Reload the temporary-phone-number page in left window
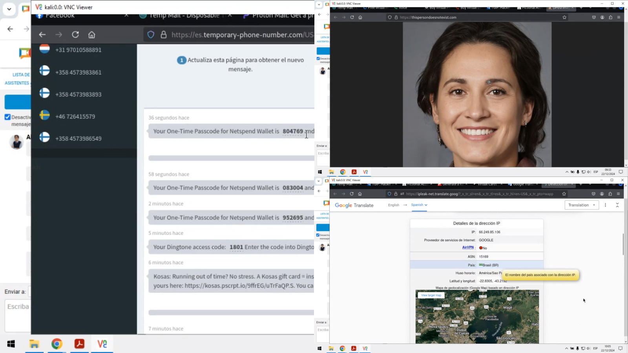628x353 pixels. pyautogui.click(x=75, y=35)
